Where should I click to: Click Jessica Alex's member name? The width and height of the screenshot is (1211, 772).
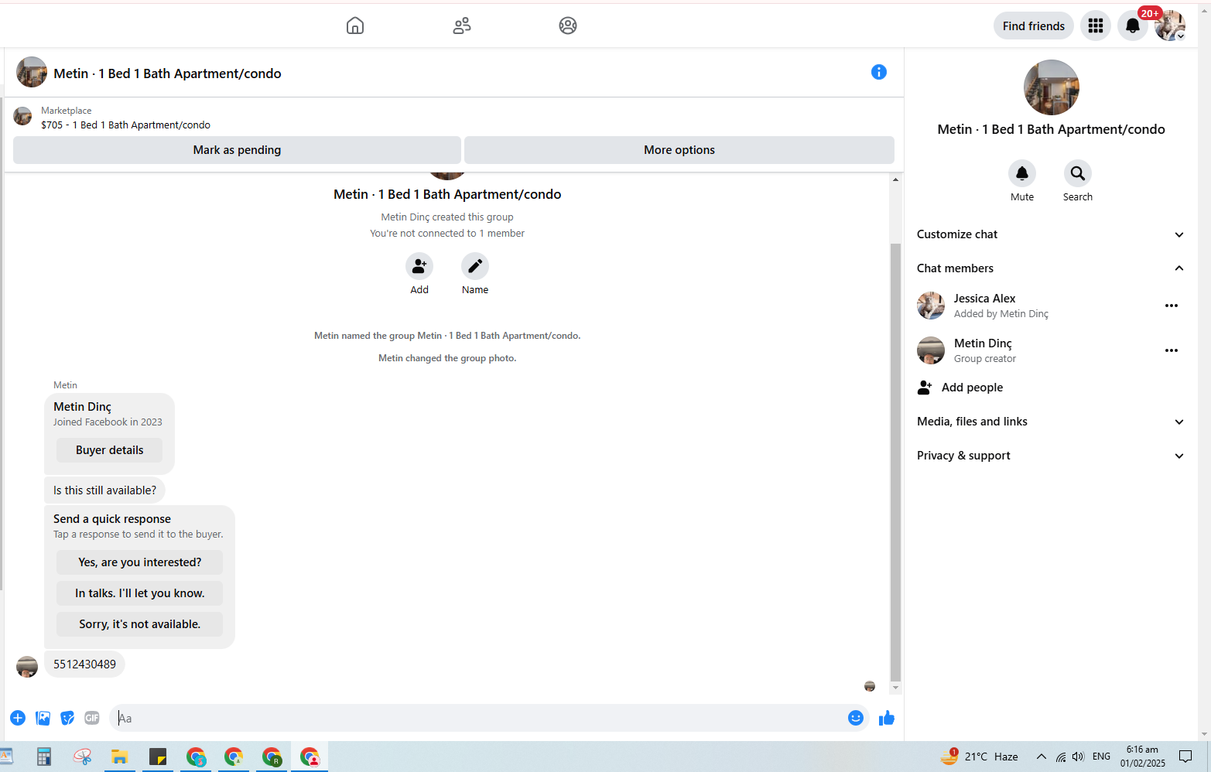point(984,299)
